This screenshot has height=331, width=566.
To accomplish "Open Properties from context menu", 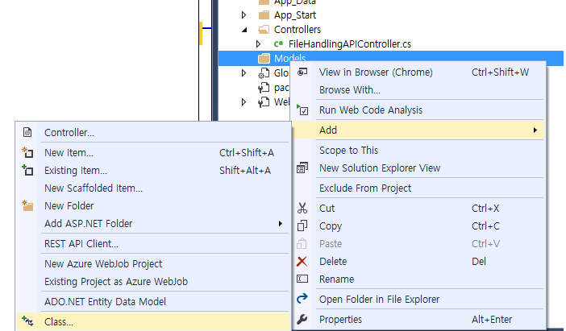I will 418,320.
